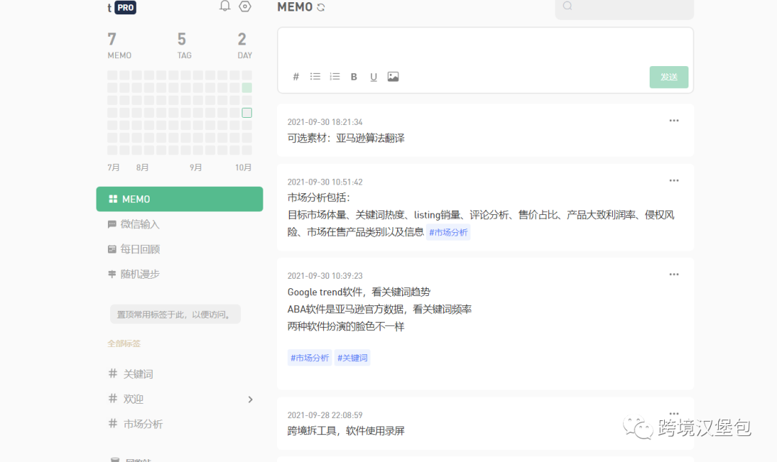This screenshot has width=777, height=462.
Task: Open the notification bell icon
Action: coord(224,6)
